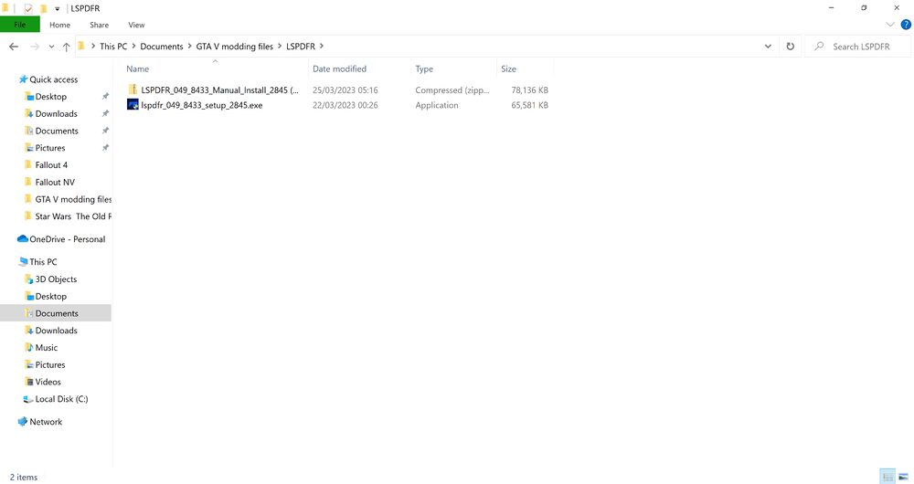914x484 pixels.
Task: Open Help with the question mark icon
Action: [x=906, y=25]
